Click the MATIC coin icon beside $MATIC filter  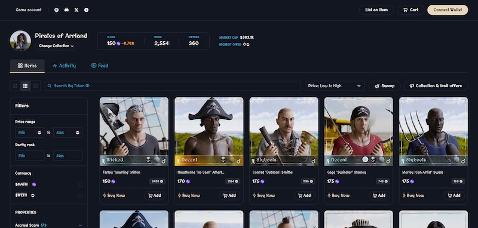[34, 184]
